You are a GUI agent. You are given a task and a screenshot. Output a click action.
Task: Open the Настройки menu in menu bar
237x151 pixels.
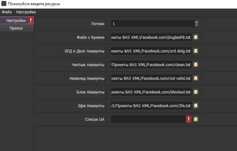coord(26,12)
